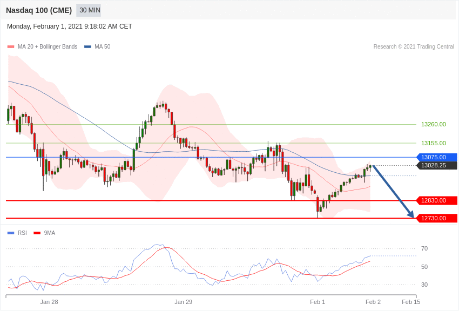Screen dimensions: 459x311
Task: Click the MA 20 + Bollinger Bands legend label
Action: tap(48, 46)
